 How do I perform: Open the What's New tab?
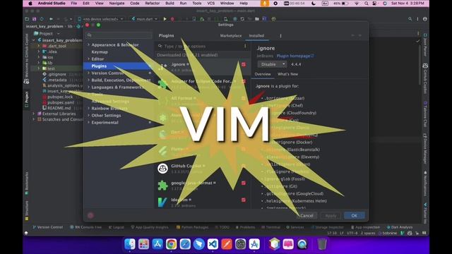[287, 74]
